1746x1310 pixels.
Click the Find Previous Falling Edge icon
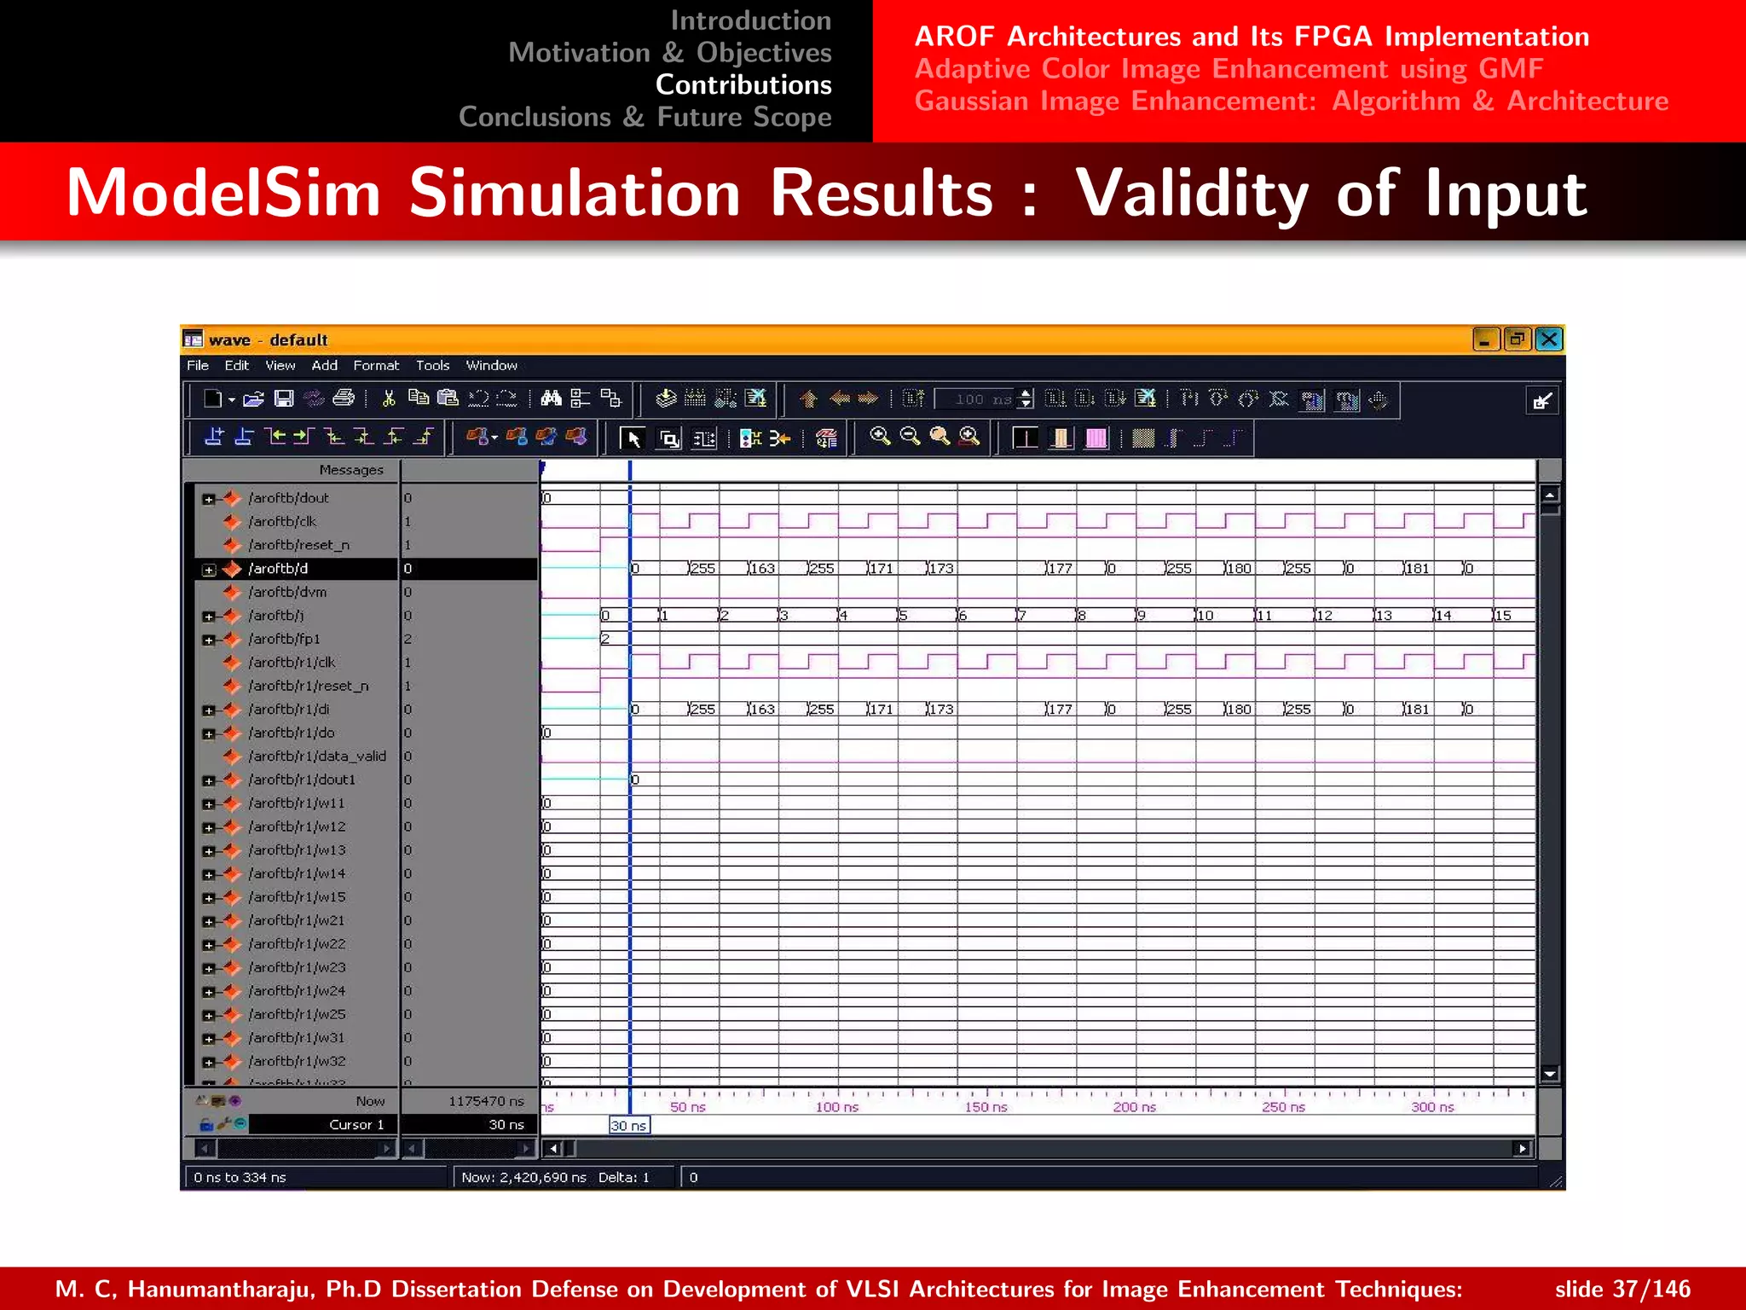click(x=334, y=437)
